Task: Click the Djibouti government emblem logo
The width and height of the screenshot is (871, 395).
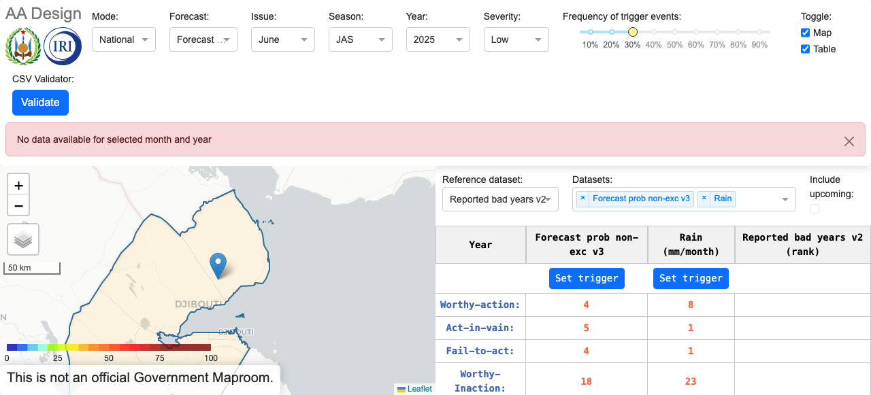Action: 23,46
